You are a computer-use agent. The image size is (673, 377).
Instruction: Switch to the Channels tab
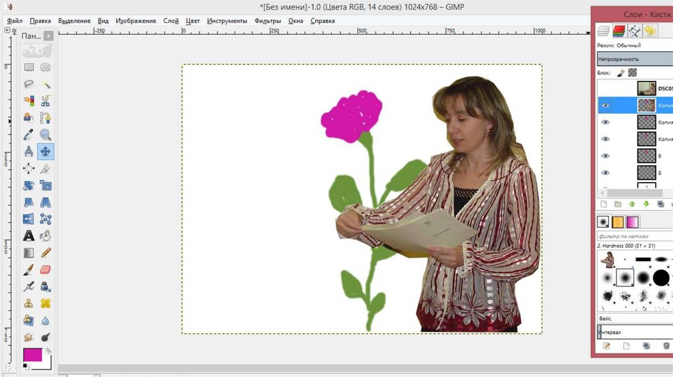[618, 31]
